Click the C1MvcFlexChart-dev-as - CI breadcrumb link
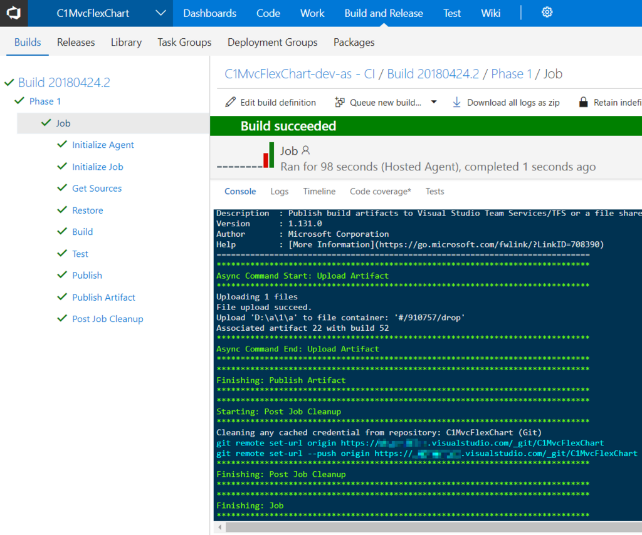 coord(300,74)
